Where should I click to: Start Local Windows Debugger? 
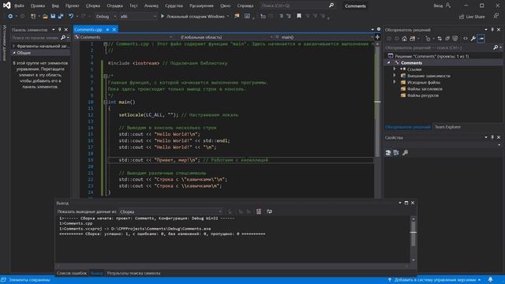coord(193,16)
